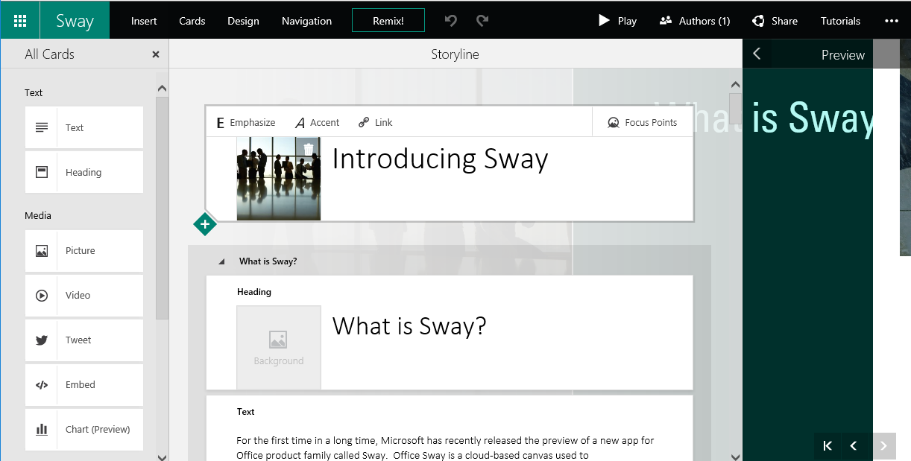Viewport: 911px width, 461px height.
Task: Add a Video card
Action: point(83,295)
